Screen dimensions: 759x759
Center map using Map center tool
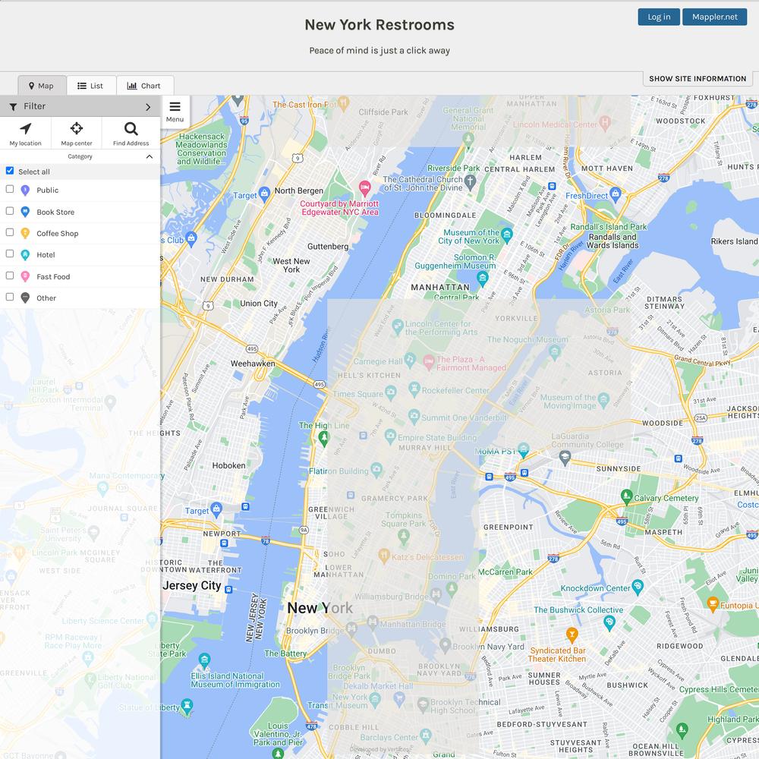(x=77, y=133)
